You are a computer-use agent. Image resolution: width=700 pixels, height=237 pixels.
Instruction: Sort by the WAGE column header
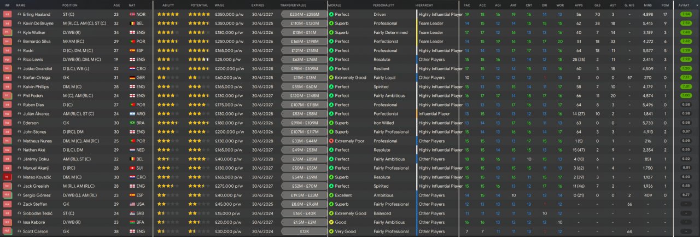220,5
